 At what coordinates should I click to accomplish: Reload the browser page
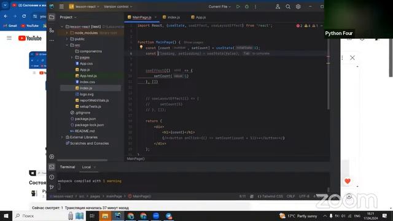[x=24, y=16]
